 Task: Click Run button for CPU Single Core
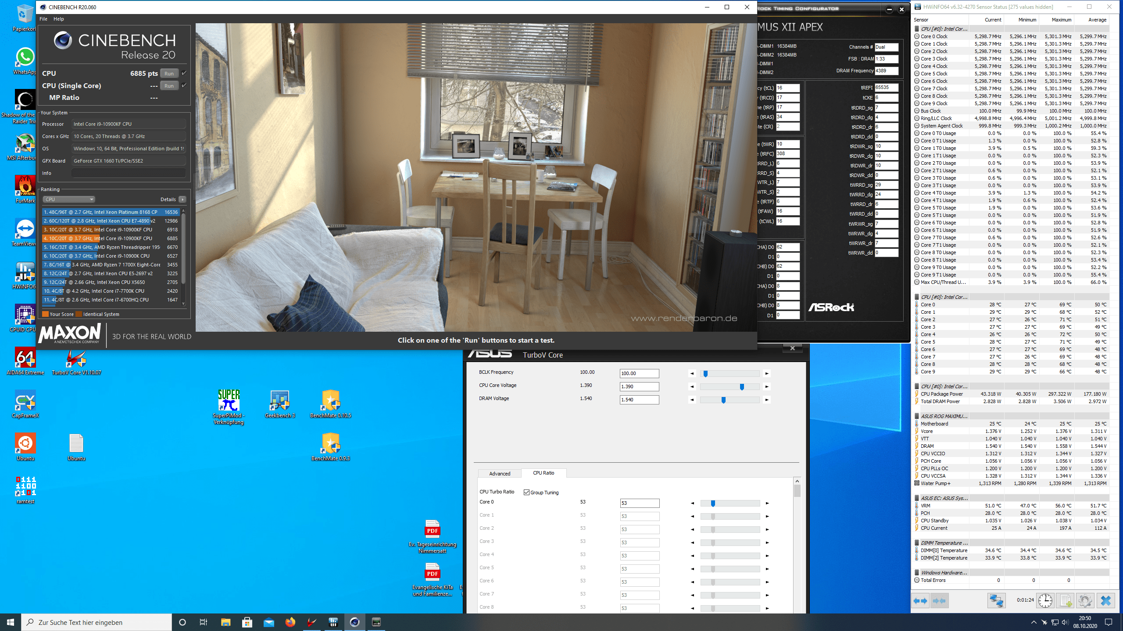tap(169, 86)
